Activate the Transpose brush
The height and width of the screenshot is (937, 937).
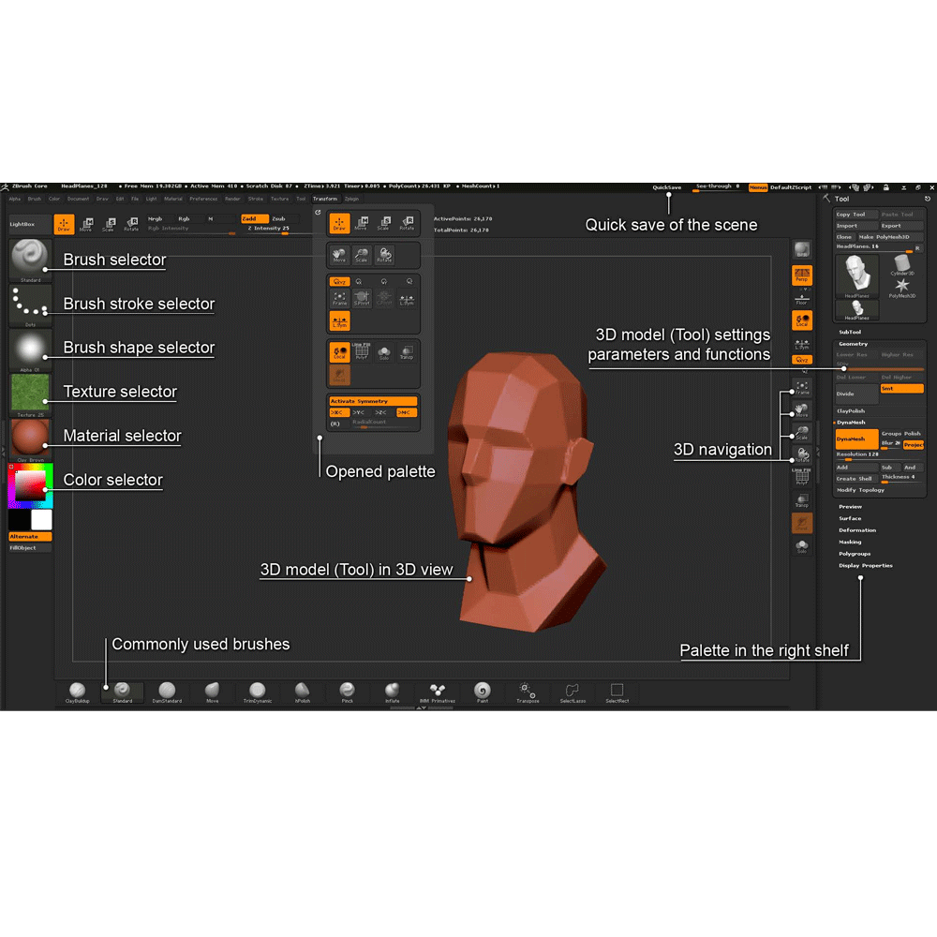[528, 692]
